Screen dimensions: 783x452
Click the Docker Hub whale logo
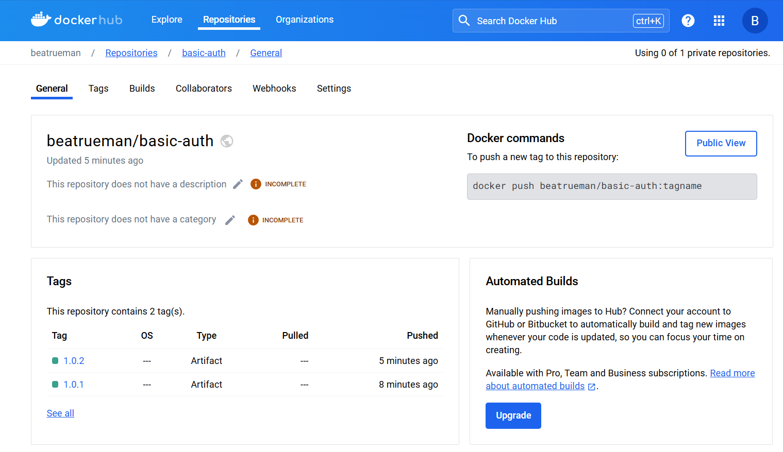coord(41,20)
